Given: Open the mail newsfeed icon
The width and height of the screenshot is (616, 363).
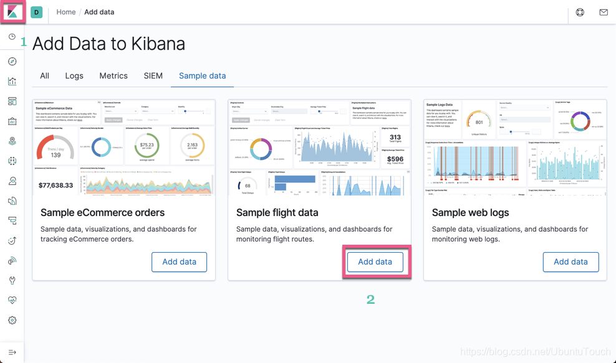Looking at the screenshot, I should (604, 12).
